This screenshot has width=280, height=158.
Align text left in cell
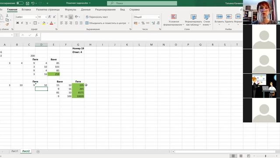click(x=62, y=23)
